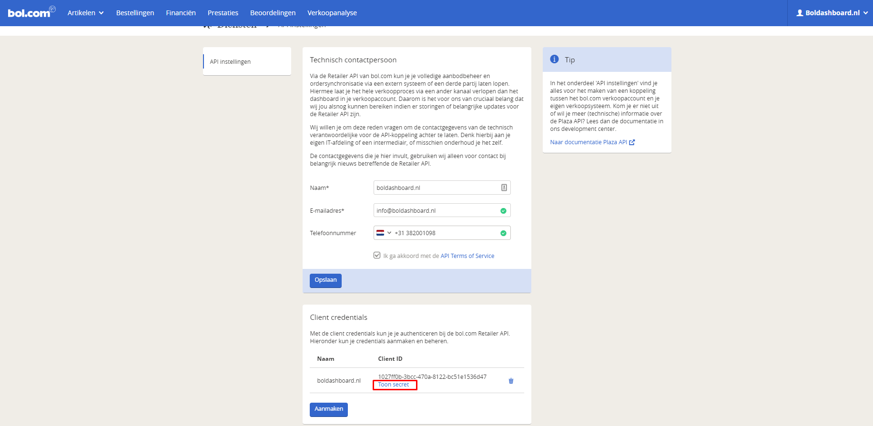Open the country code flag selector
The image size is (873, 426).
[384, 233]
